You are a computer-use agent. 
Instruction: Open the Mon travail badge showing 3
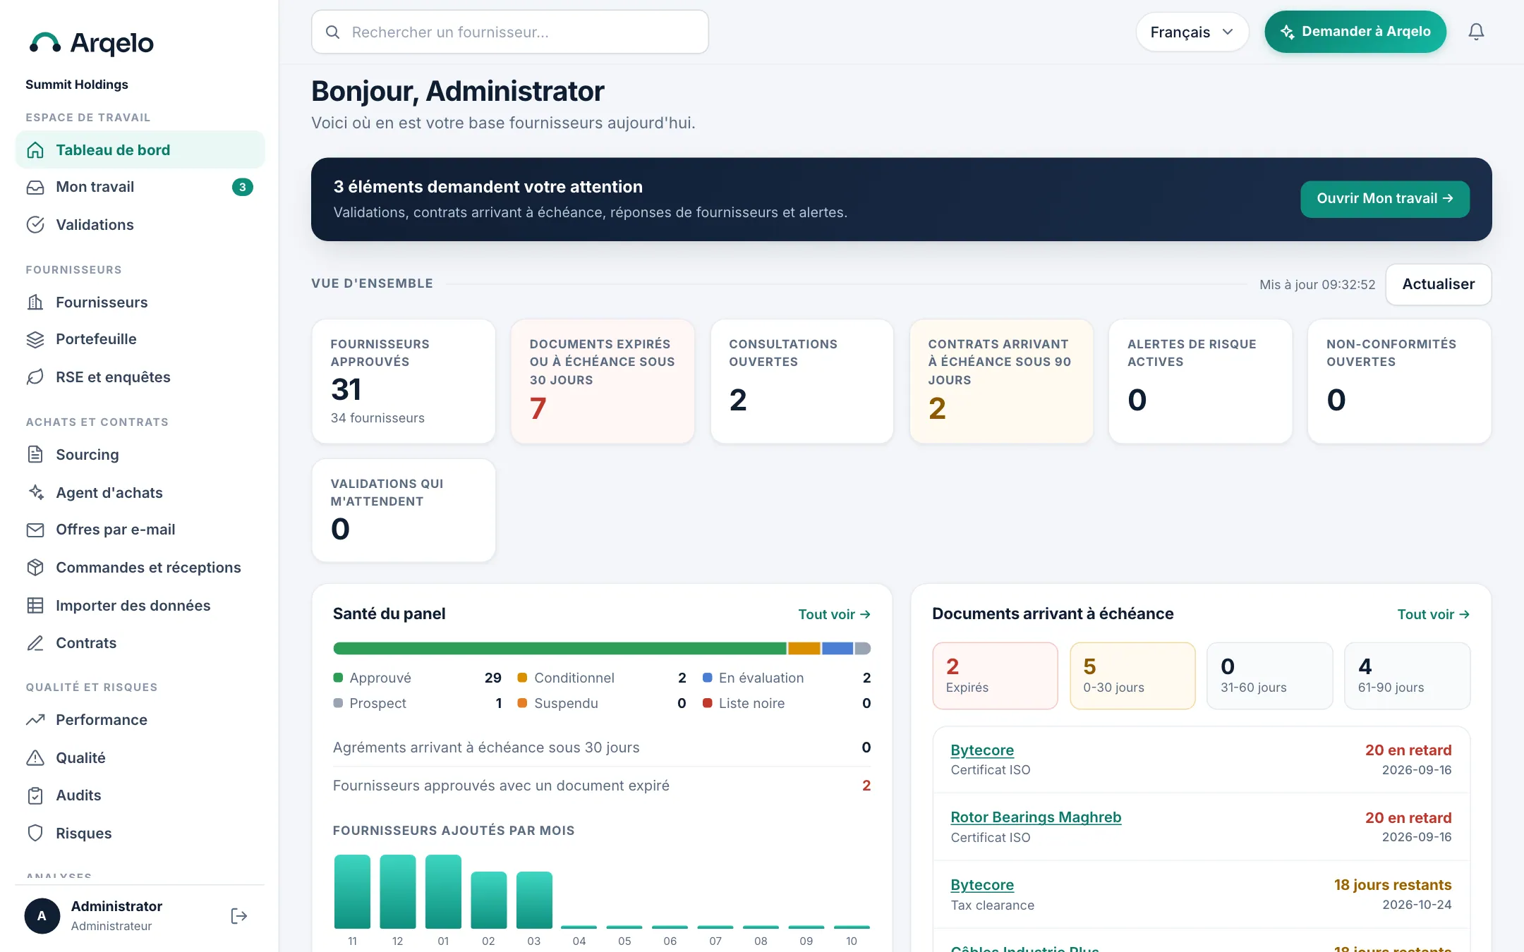click(x=242, y=187)
